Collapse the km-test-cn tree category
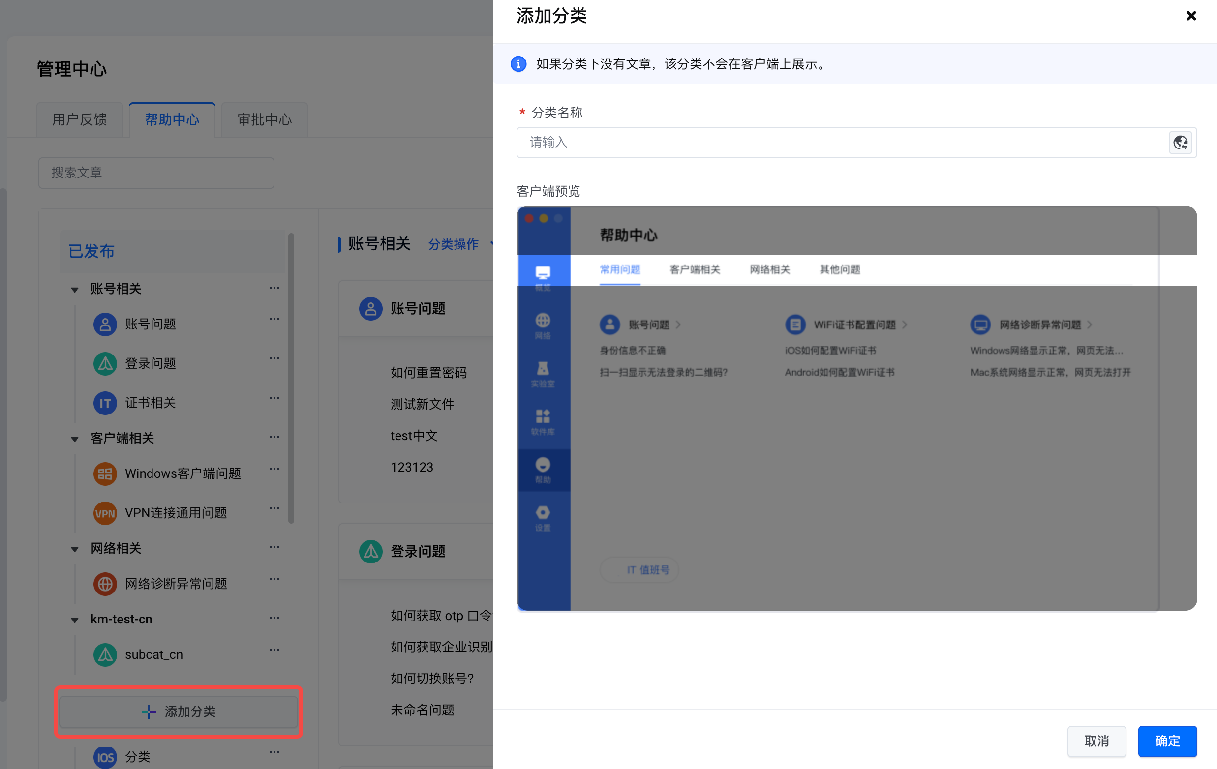Screen dimensions: 1217x769 click(x=75, y=620)
